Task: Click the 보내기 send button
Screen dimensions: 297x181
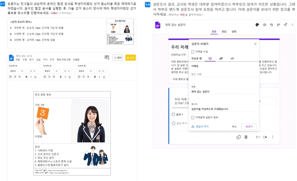Action: point(249,126)
